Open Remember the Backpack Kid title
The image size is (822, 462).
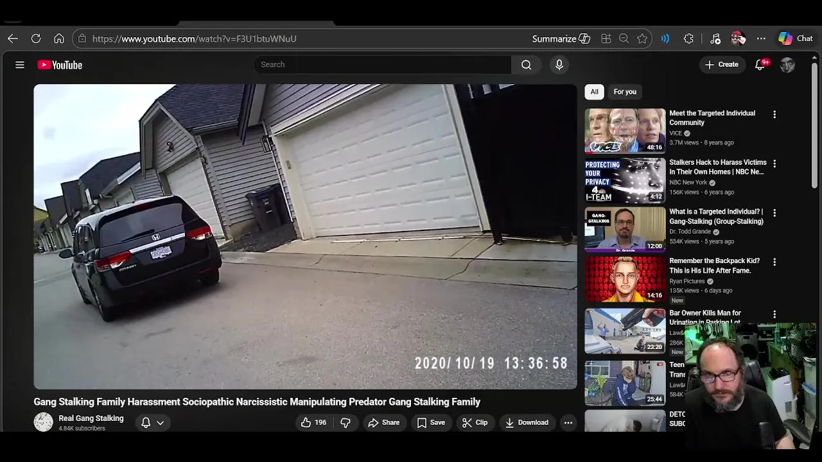[715, 266]
